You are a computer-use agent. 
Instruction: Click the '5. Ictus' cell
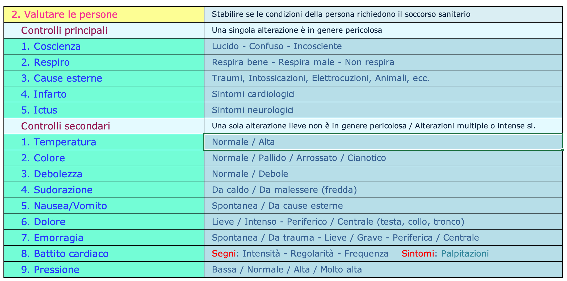coord(104,110)
